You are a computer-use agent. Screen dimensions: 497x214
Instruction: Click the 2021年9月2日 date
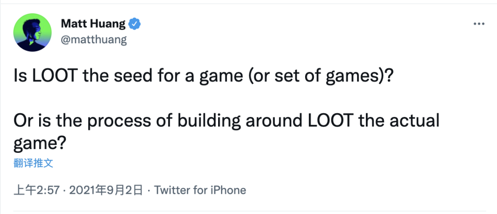[x=106, y=190]
